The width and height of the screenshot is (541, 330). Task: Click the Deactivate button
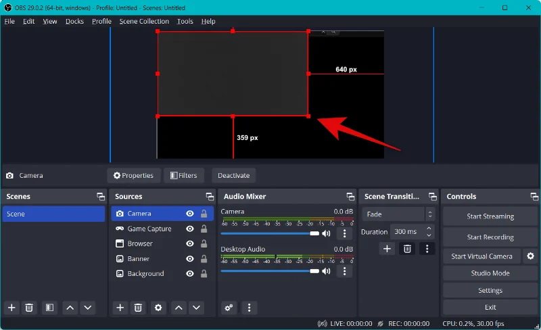(233, 175)
